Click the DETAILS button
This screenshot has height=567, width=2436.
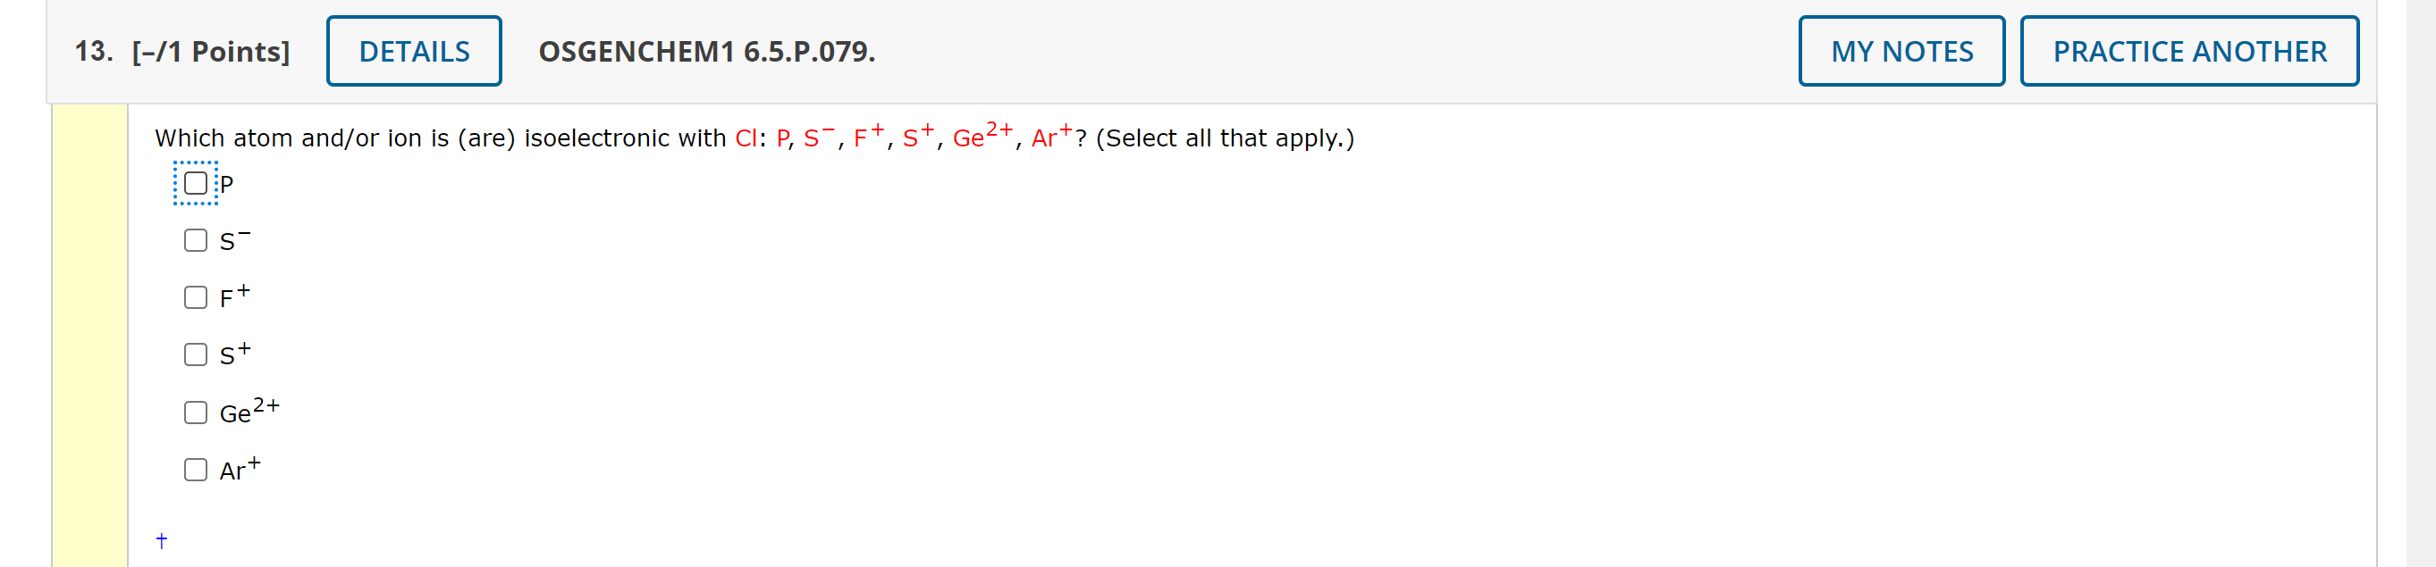pyautogui.click(x=413, y=50)
